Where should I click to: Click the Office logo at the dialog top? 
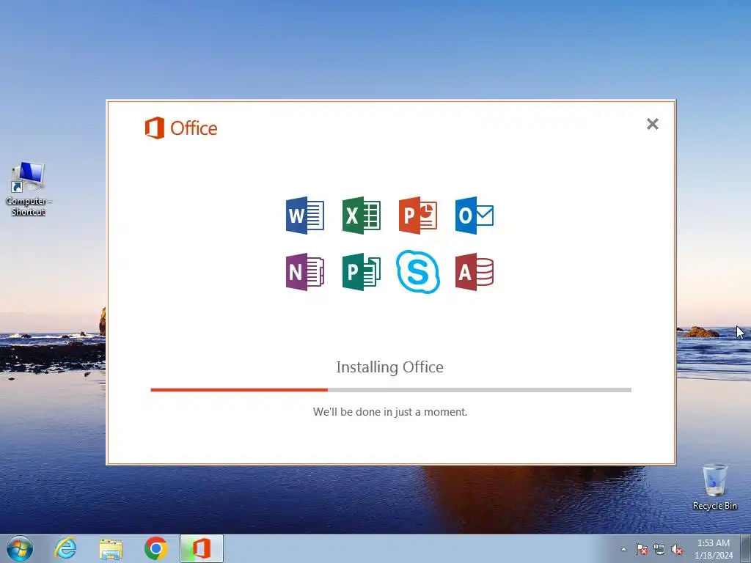coord(181,128)
